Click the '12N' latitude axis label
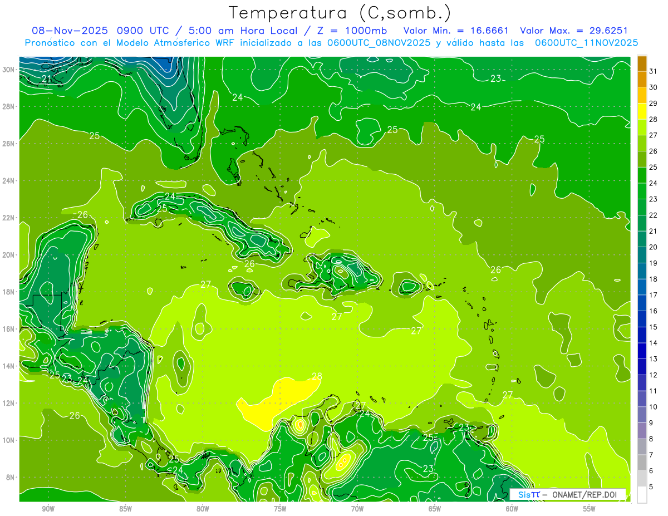The width and height of the screenshot is (668, 516). tap(8, 403)
